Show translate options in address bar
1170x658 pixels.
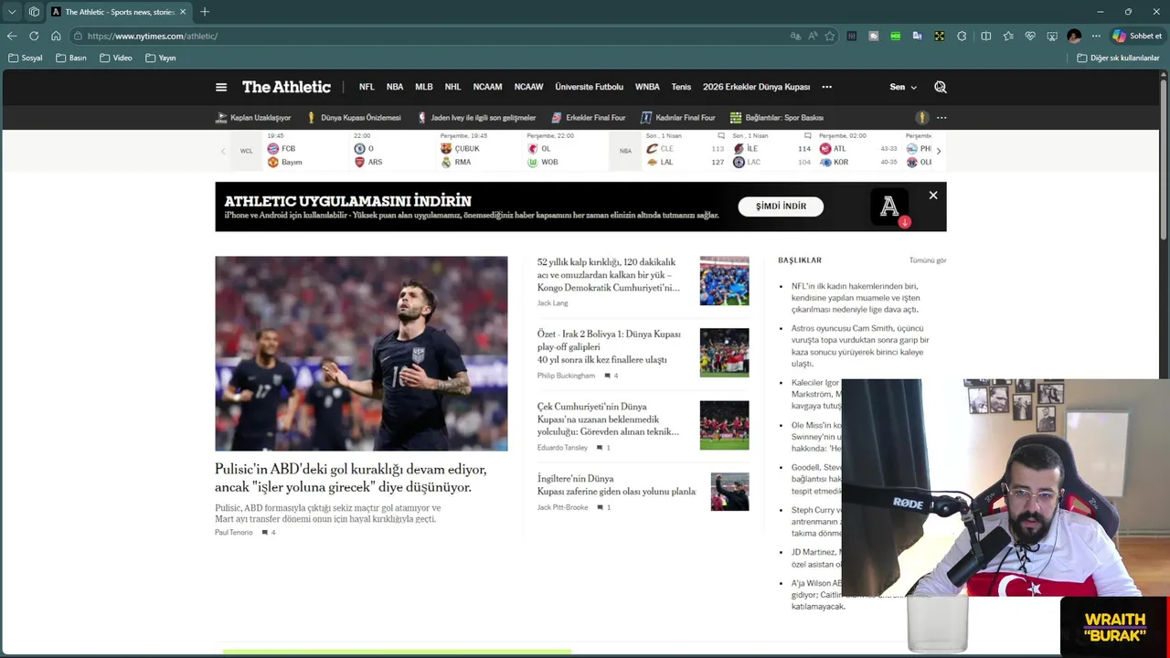(795, 36)
